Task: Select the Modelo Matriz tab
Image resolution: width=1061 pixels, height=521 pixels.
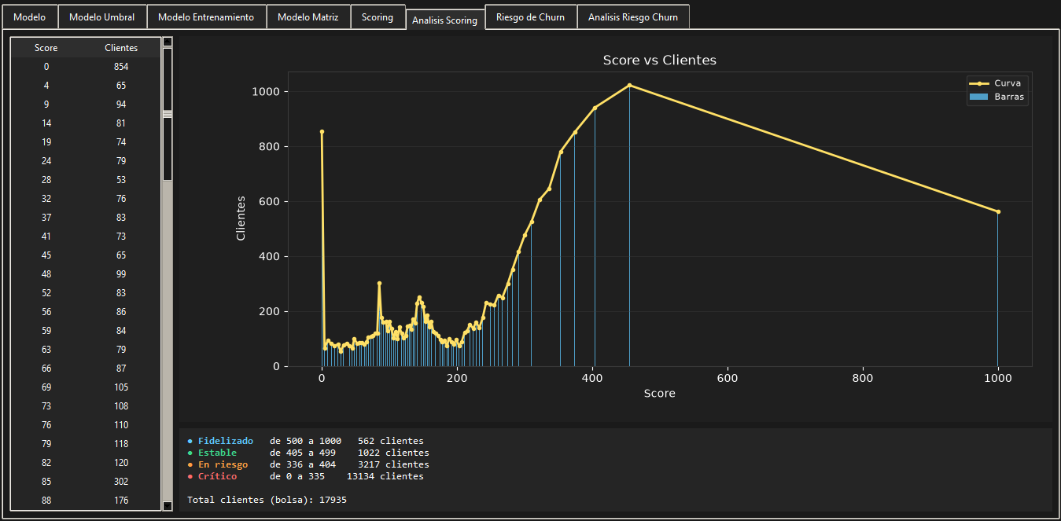Action: (x=308, y=17)
